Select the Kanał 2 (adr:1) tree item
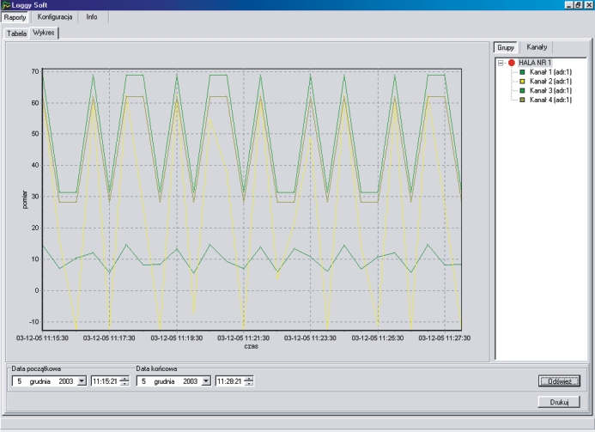The width and height of the screenshot is (595, 432). (x=550, y=82)
